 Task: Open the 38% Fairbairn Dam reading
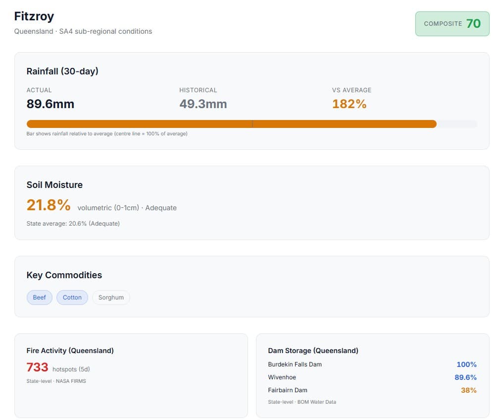[468, 390]
